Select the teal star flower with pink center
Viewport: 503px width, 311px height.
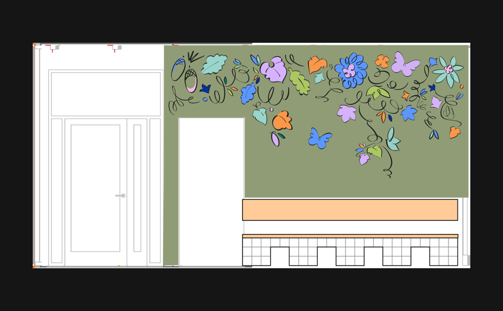448,70
